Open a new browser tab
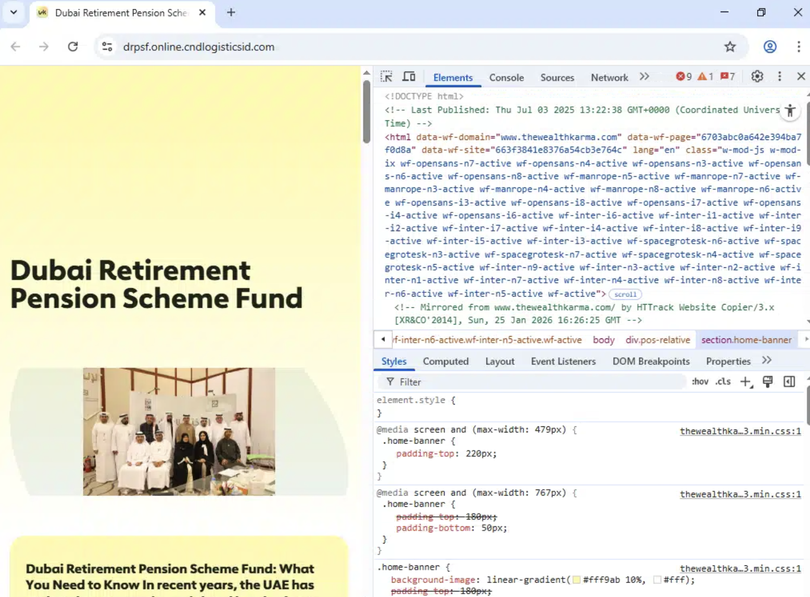810x597 pixels. (x=231, y=13)
